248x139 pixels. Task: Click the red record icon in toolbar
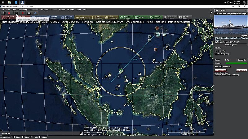[x=23, y=13]
